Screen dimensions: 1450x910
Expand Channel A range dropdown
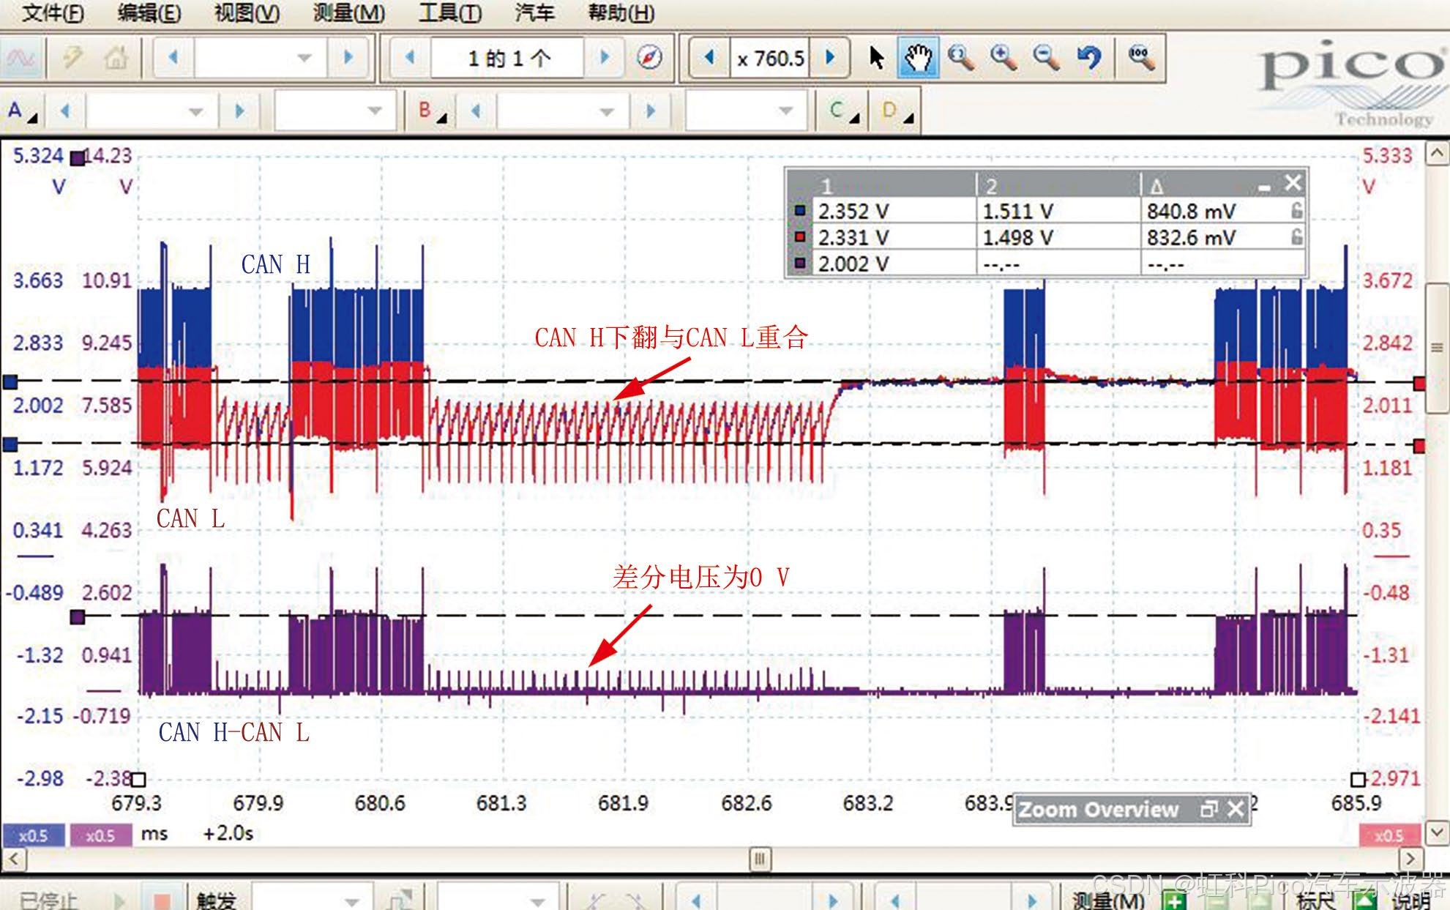tap(195, 111)
